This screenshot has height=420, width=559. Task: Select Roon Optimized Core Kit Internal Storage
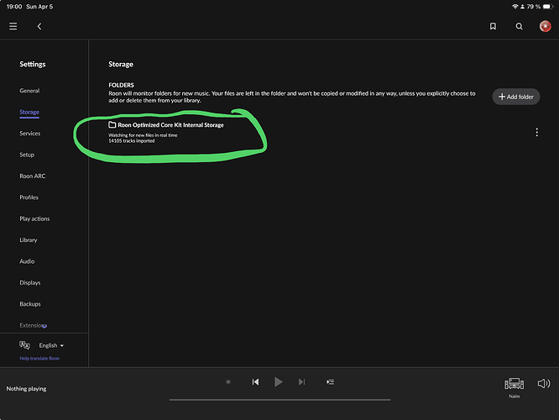tap(170, 125)
